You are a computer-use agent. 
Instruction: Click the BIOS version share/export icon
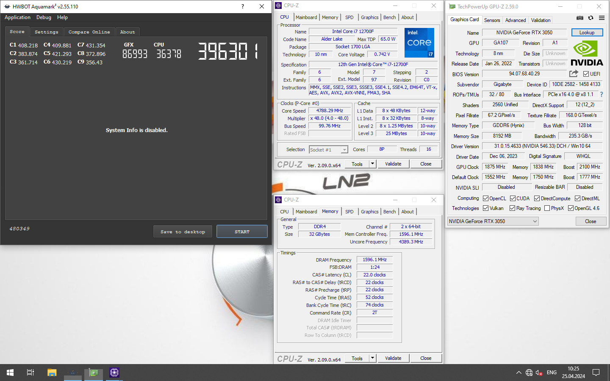(x=574, y=74)
